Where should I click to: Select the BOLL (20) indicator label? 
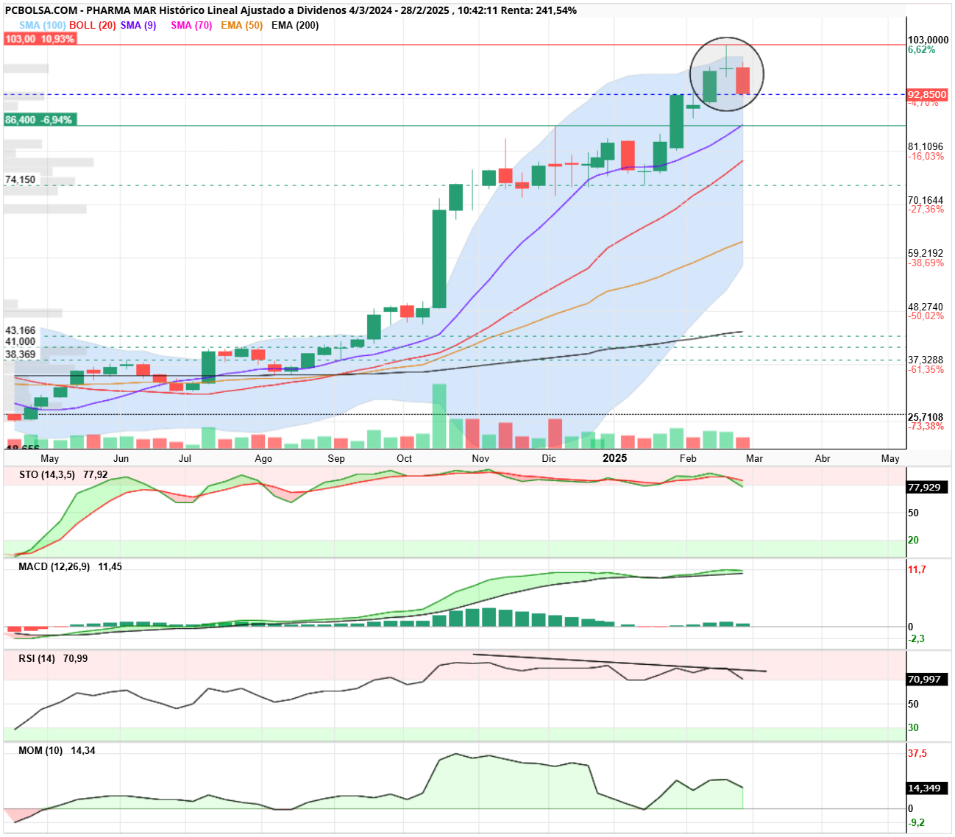click(93, 25)
